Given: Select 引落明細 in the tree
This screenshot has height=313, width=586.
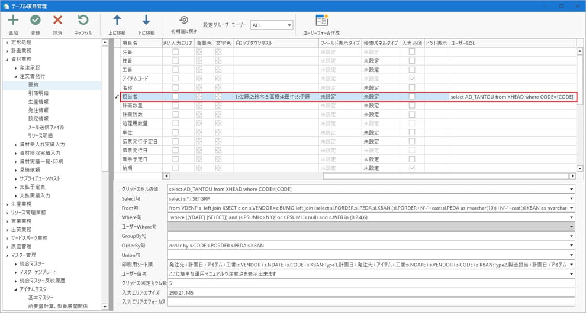Looking at the screenshot, I should click(x=38, y=93).
